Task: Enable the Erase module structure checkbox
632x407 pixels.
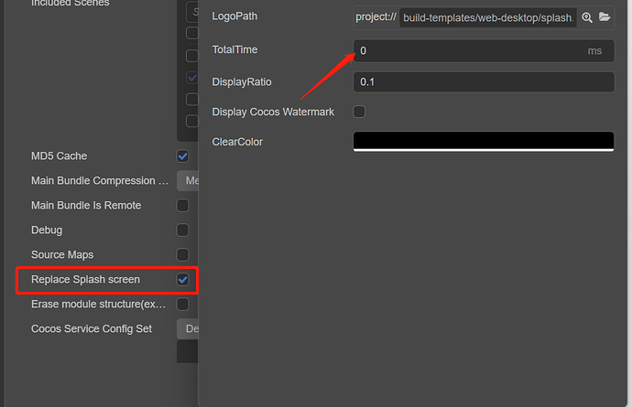Action: coord(183,304)
